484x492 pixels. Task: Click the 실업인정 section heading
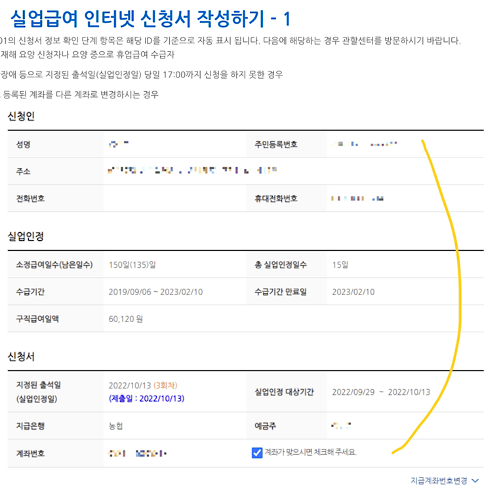point(26,237)
